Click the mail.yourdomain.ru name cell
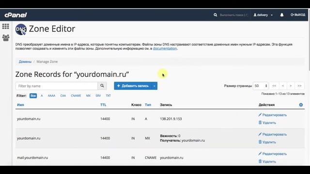The image size is (310, 174). pos(32,158)
